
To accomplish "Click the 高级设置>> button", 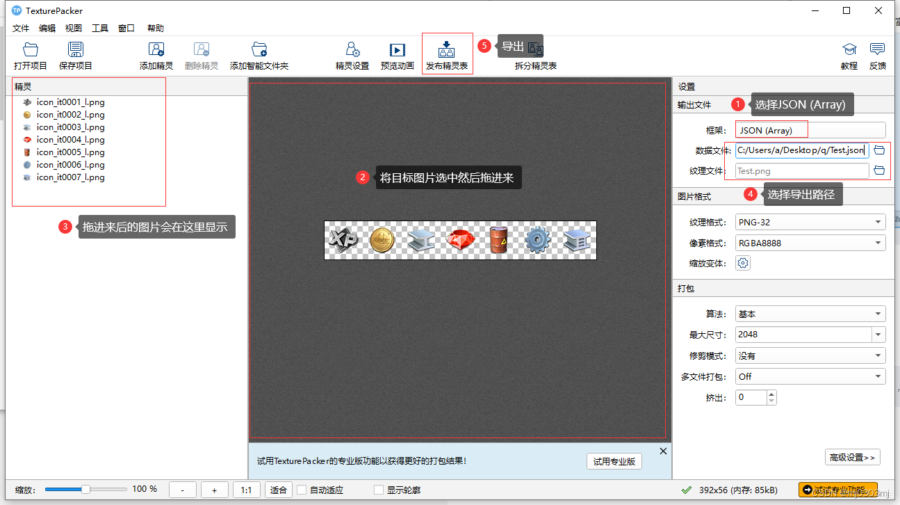I will pos(852,457).
